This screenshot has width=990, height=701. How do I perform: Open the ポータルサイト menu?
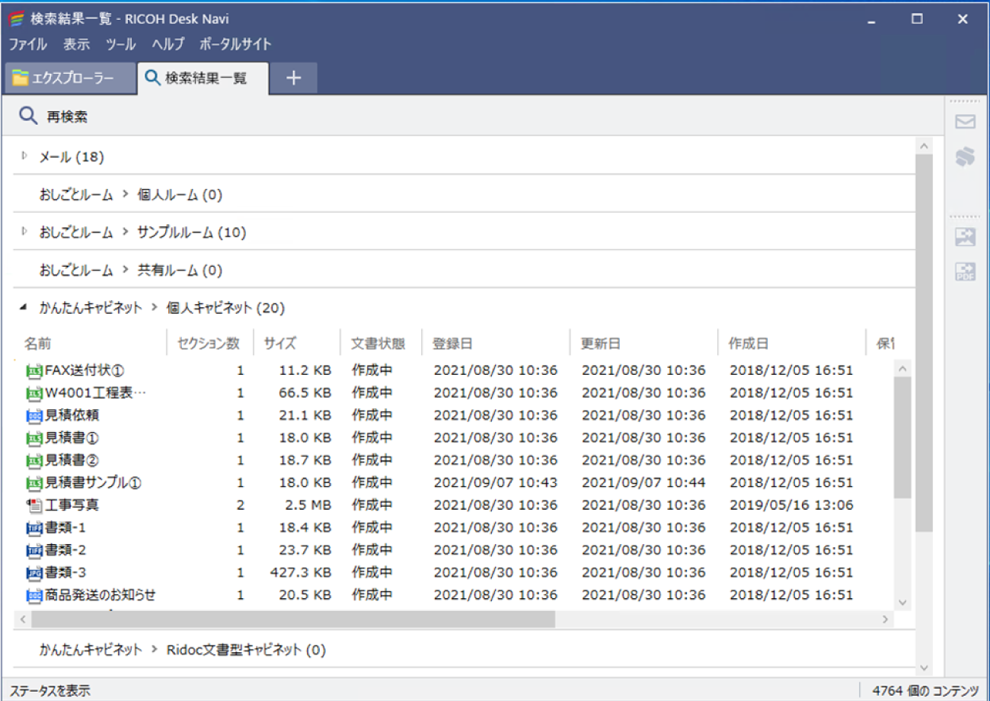point(235,44)
